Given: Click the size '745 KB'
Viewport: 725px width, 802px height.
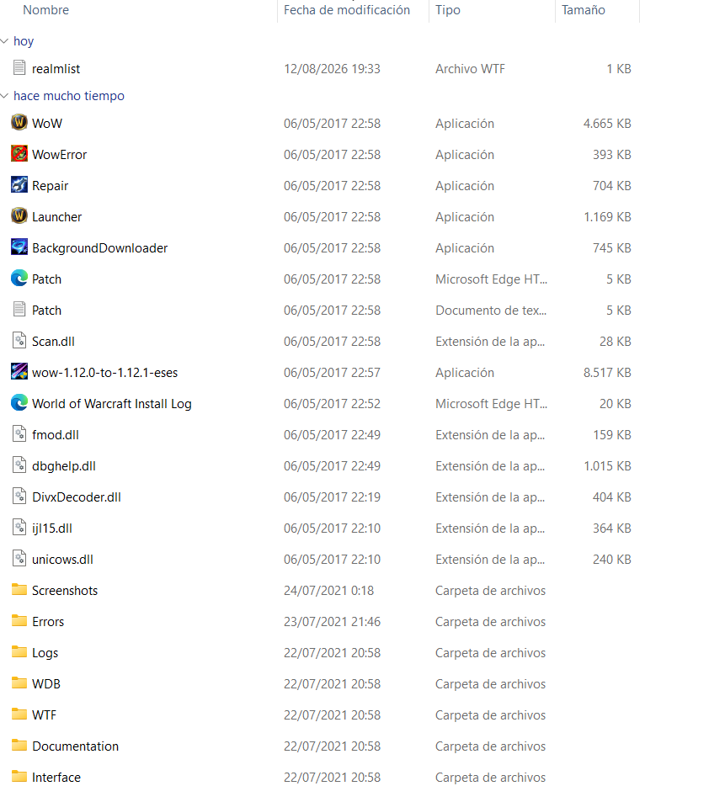Looking at the screenshot, I should (612, 248).
